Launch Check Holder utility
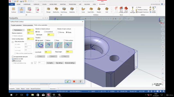Screen dimensions: 174x97 click(x=154, y=10)
